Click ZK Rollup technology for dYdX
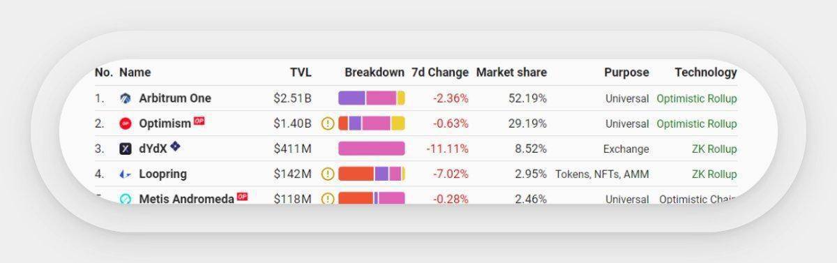 pyautogui.click(x=714, y=149)
